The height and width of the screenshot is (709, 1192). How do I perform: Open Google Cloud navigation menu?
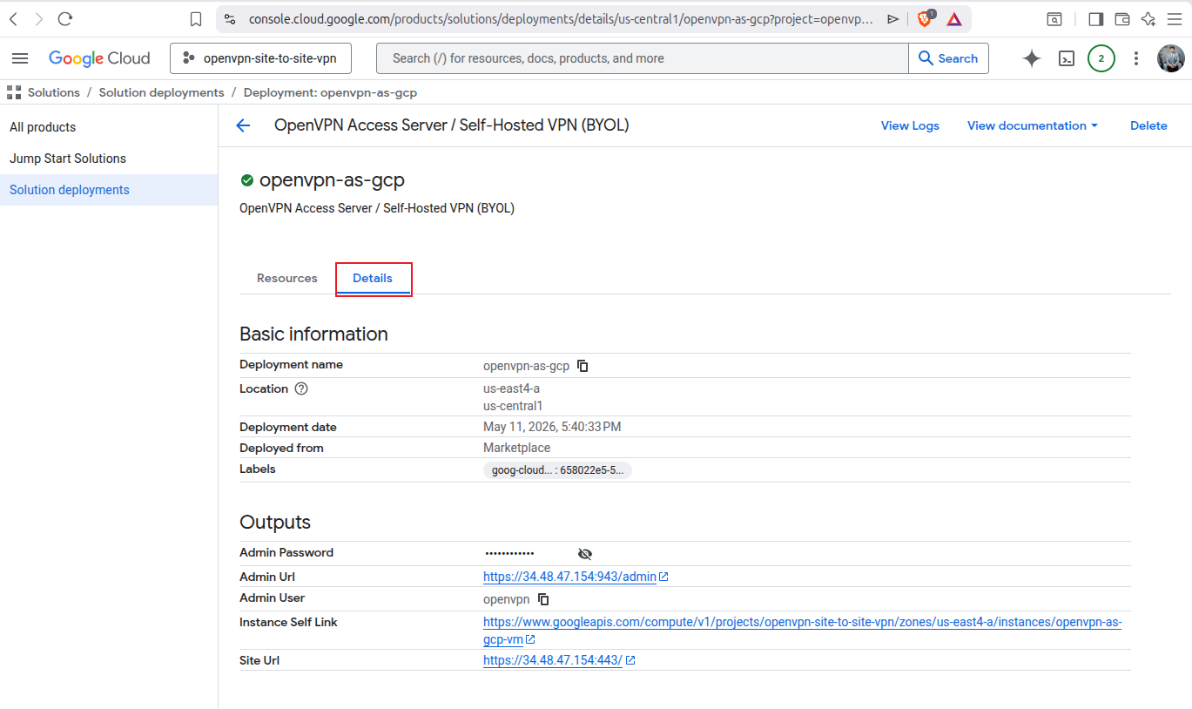tap(20, 58)
